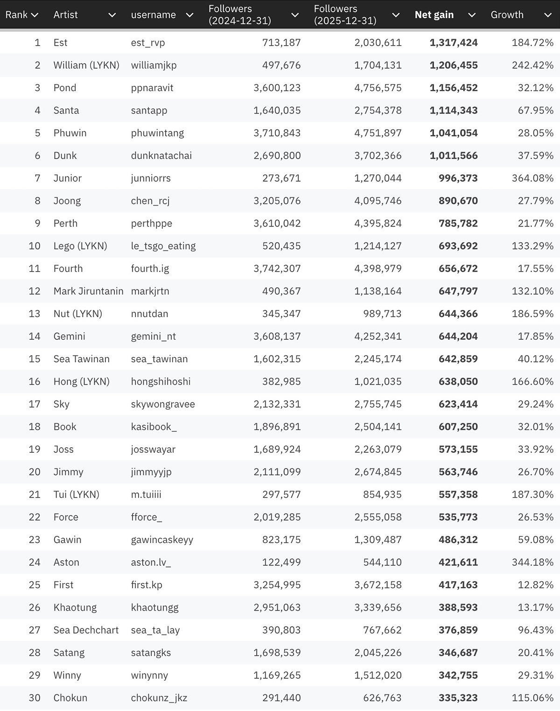
Task: Open Followers (2025-12-31) column chevron
Action: pos(396,15)
